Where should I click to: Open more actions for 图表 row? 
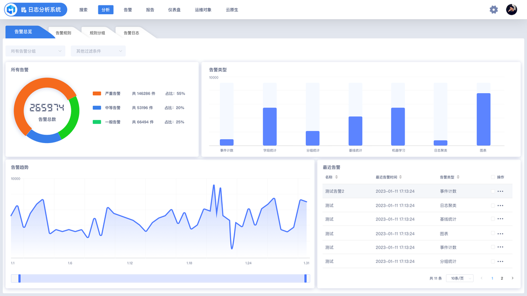tap(500, 233)
